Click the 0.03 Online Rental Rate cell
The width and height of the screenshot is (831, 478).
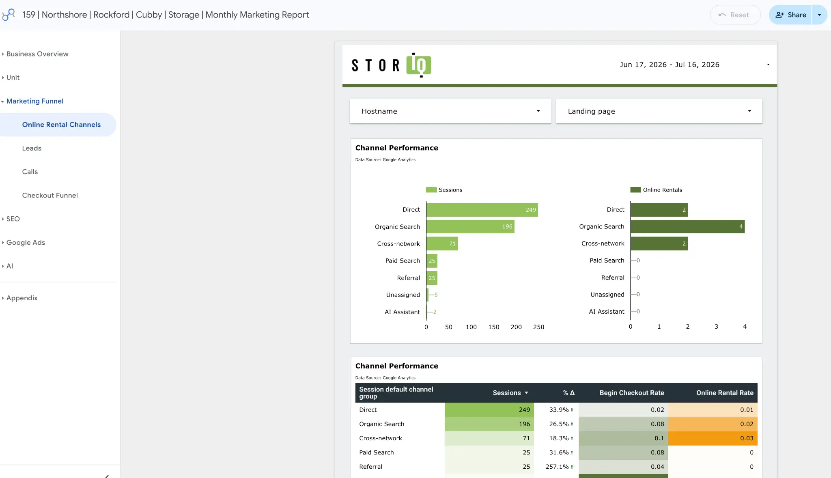point(713,438)
